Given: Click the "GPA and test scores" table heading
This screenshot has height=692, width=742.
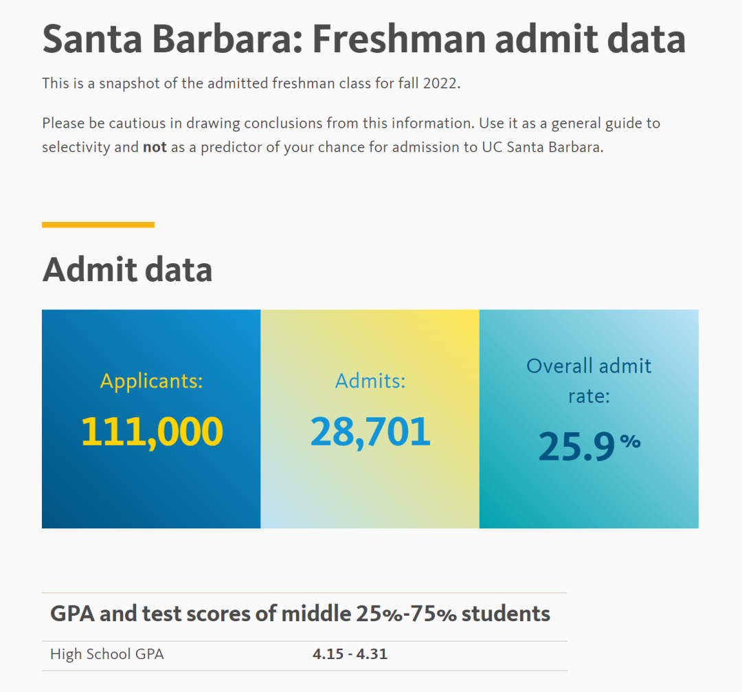Looking at the screenshot, I should pyautogui.click(x=300, y=613).
